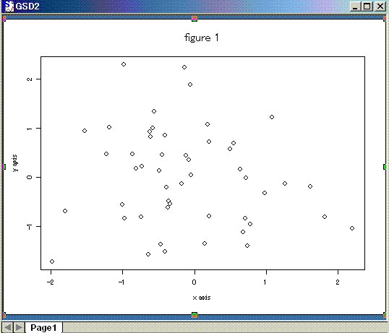The height and width of the screenshot is (333, 389).
Task: Click the right-middle selection handle
Action: [x=385, y=167]
